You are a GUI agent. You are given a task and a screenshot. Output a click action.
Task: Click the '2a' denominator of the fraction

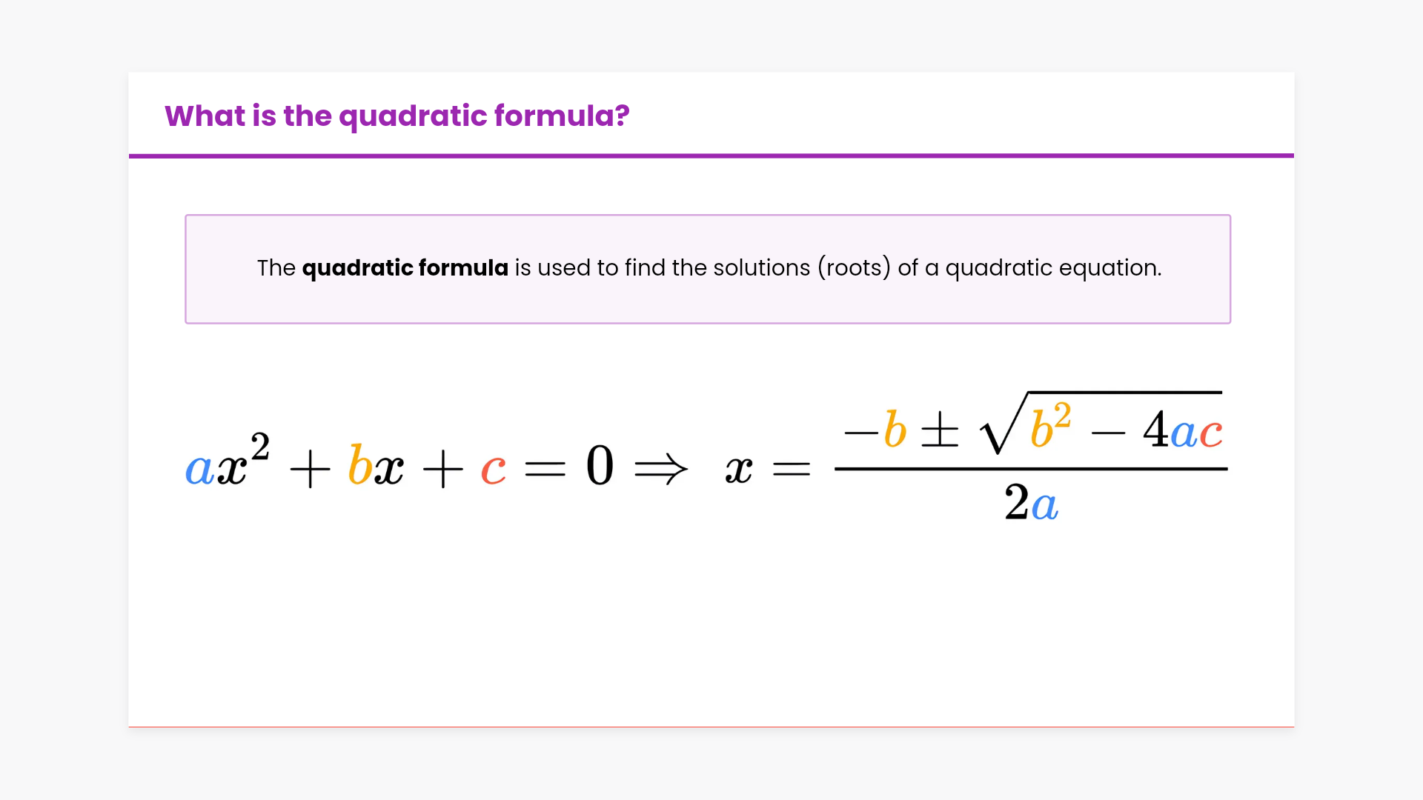[1031, 504]
